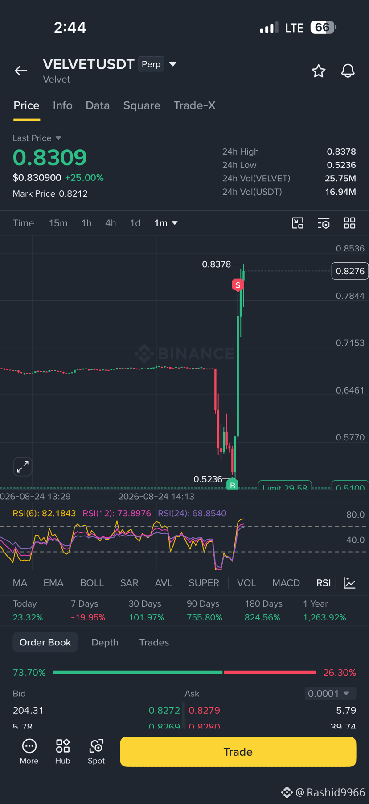Open the Hub icon

[x=63, y=751]
